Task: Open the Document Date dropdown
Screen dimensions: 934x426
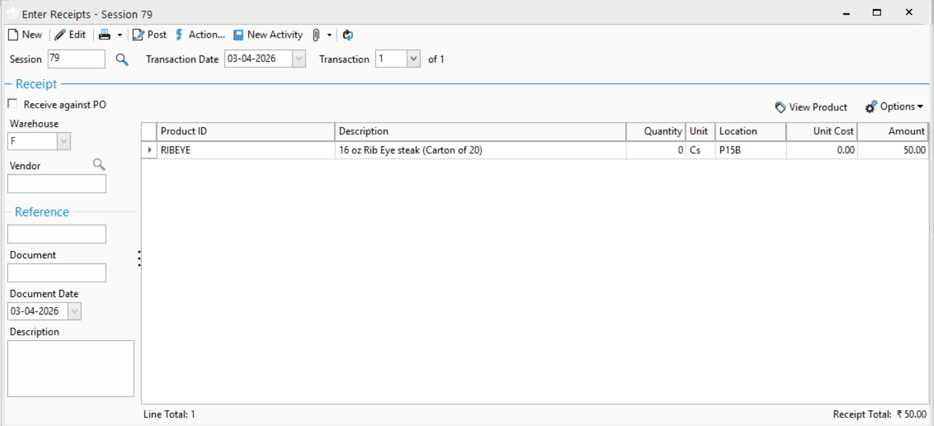Action: pyautogui.click(x=74, y=311)
